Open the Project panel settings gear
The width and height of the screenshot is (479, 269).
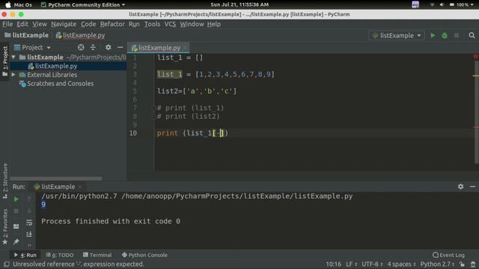click(108, 47)
